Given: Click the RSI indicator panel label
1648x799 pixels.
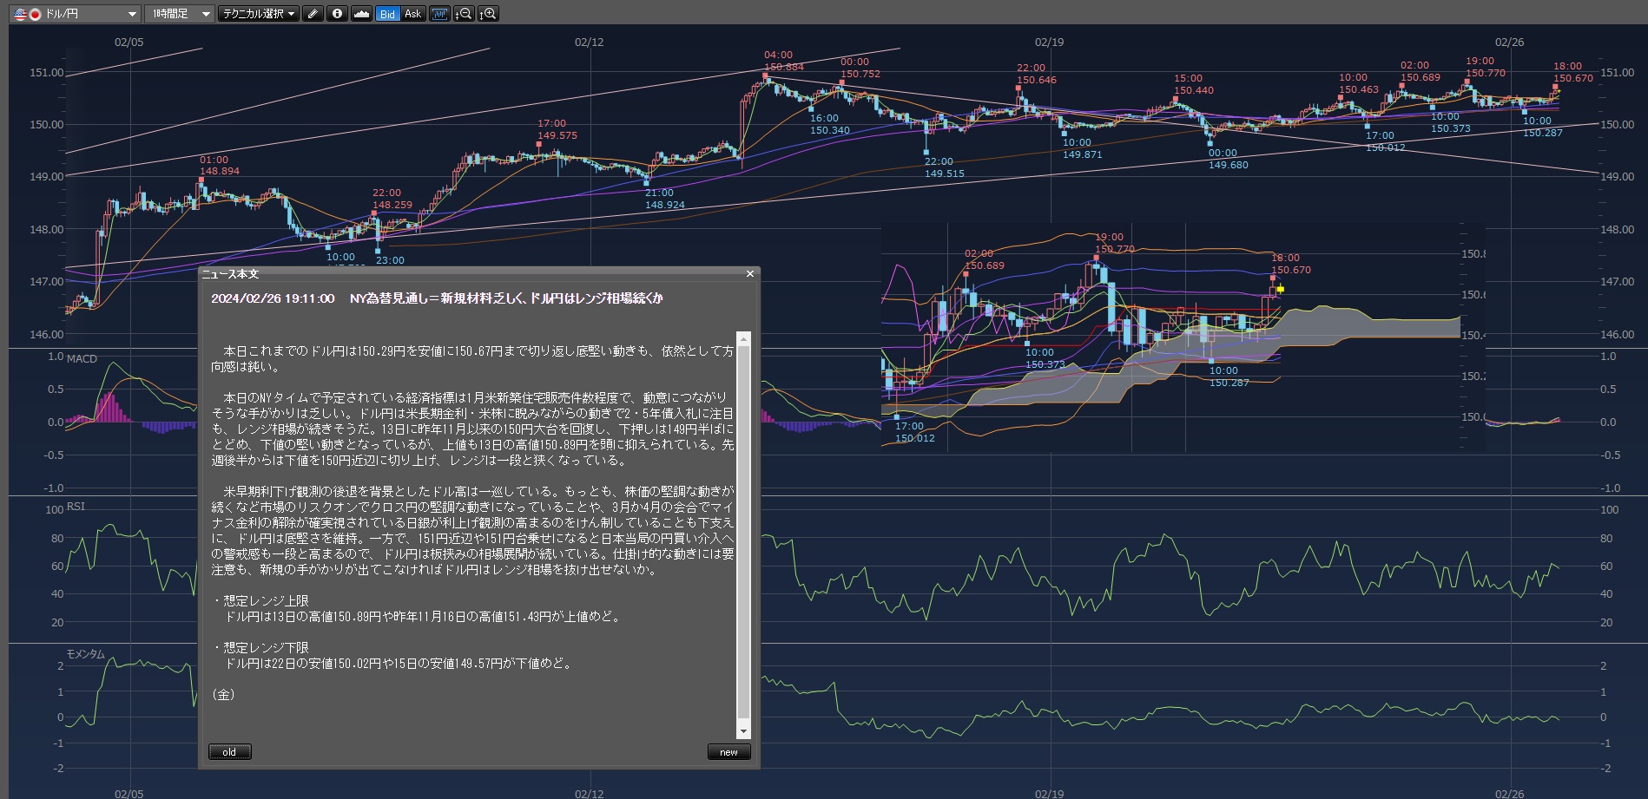Looking at the screenshot, I should (76, 506).
